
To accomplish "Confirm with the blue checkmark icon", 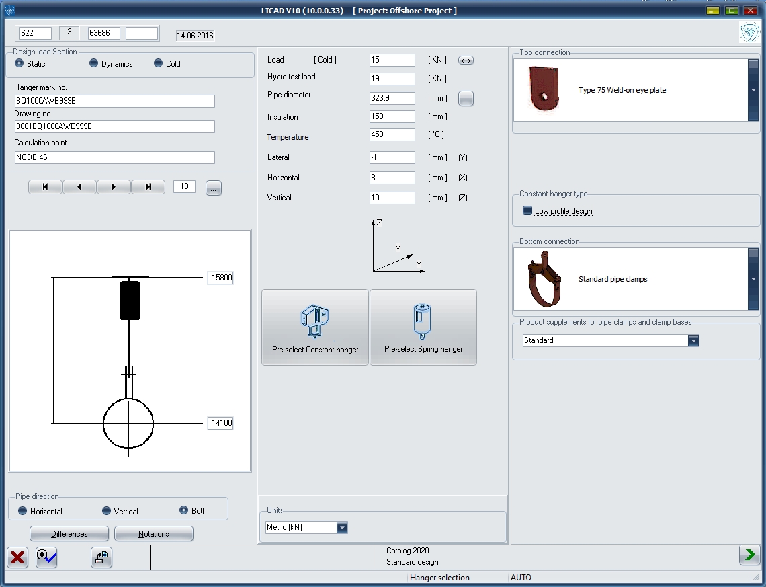I will pyautogui.click(x=46, y=557).
